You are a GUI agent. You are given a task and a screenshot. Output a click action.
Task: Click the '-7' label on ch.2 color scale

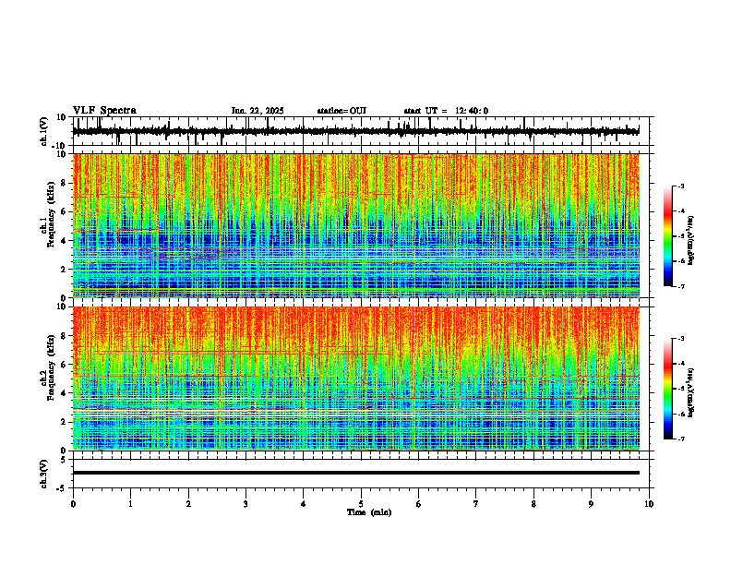(679, 439)
